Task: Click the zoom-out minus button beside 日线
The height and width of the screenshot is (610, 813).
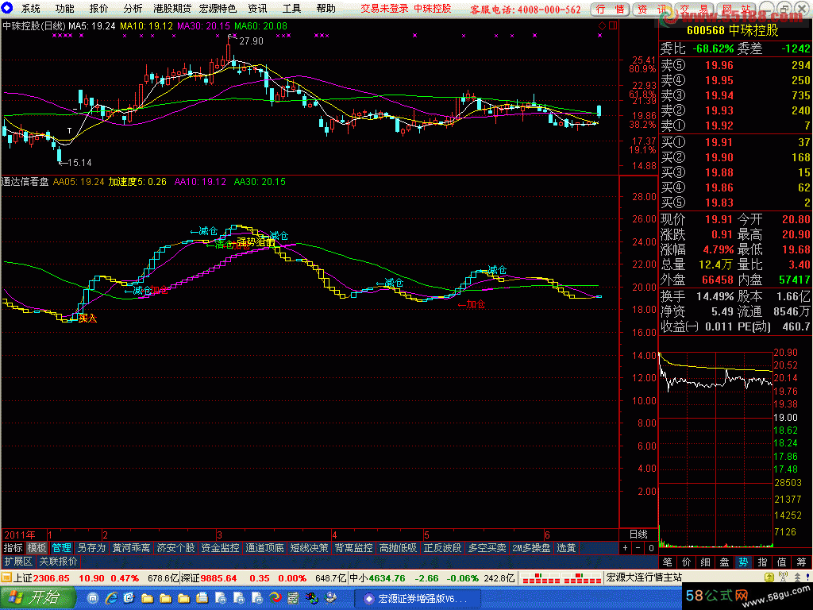Action: point(638,548)
